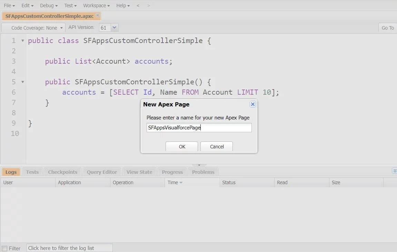Click the back navigation arrow icon
Screen dimensions: 397x252
click(138, 5)
